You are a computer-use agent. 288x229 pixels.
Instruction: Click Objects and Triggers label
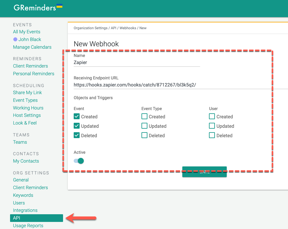click(x=93, y=98)
